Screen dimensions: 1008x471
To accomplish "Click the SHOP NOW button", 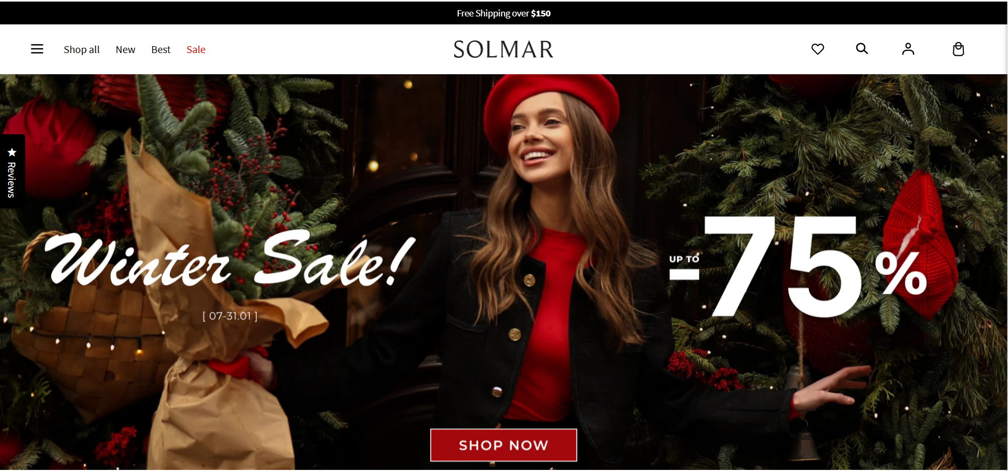I will tap(503, 445).
